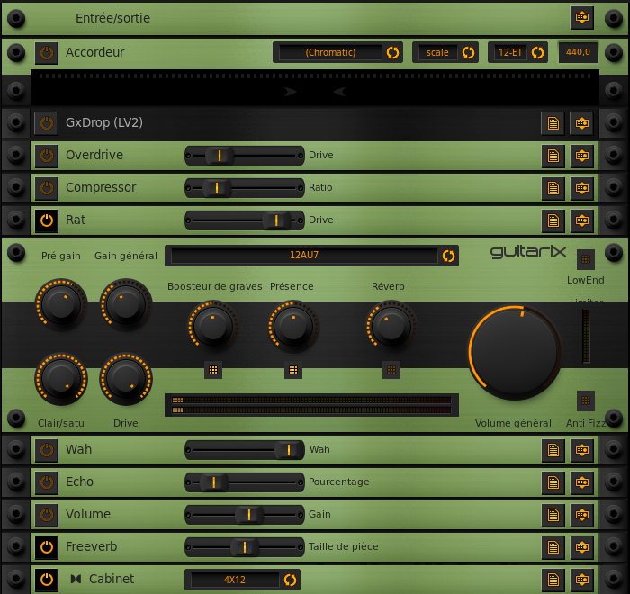The width and height of the screenshot is (630, 594).
Task: Click the large Volume général knob
Action: [x=515, y=353]
